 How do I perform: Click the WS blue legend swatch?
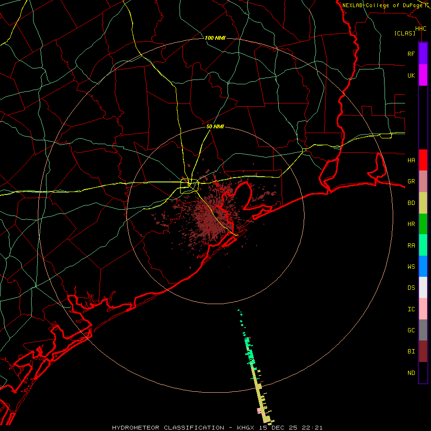423,266
